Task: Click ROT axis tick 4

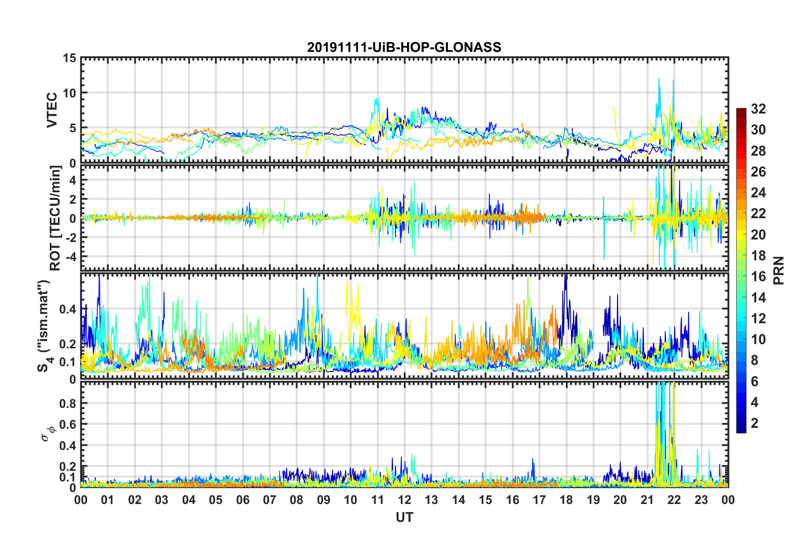Action: (x=73, y=180)
